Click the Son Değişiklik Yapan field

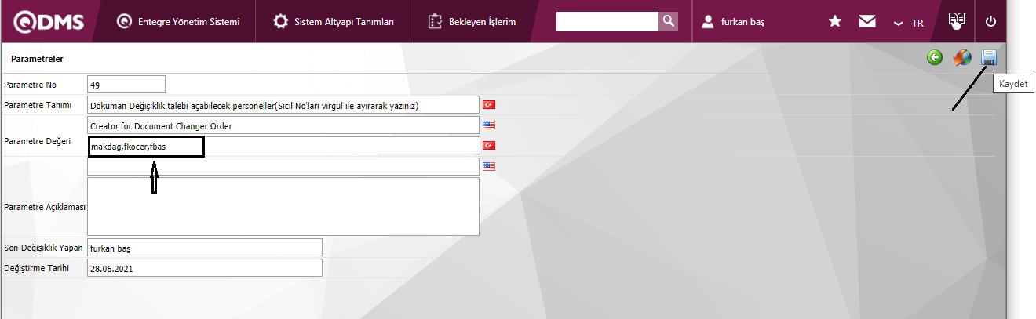coord(205,248)
